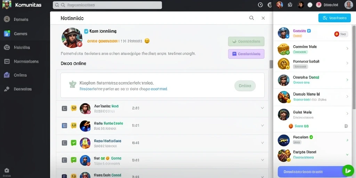Click the top search input field

107,5
